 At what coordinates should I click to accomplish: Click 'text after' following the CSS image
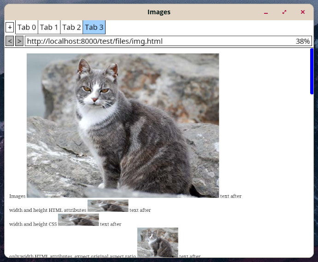coord(111,224)
